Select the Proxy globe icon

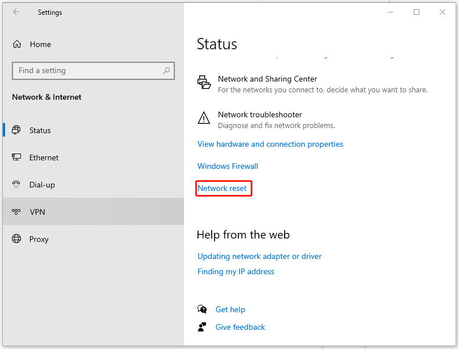[17, 239]
